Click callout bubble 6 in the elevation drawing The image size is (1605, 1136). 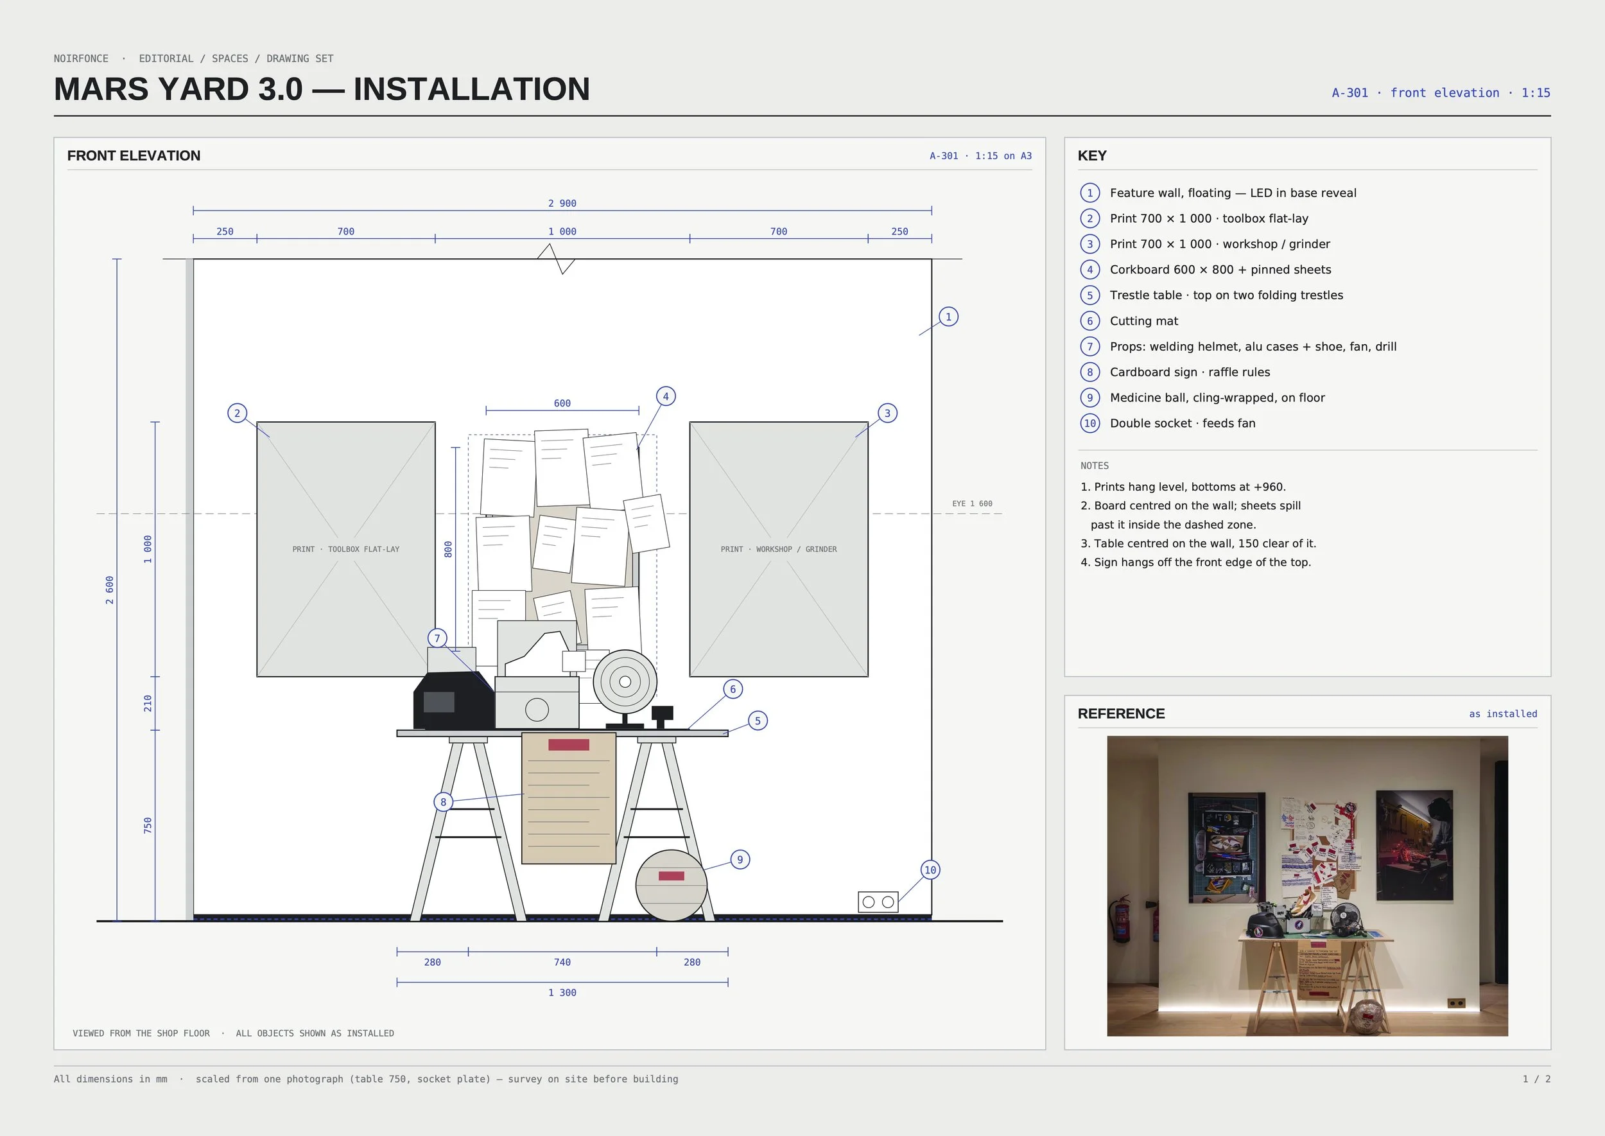point(733,689)
